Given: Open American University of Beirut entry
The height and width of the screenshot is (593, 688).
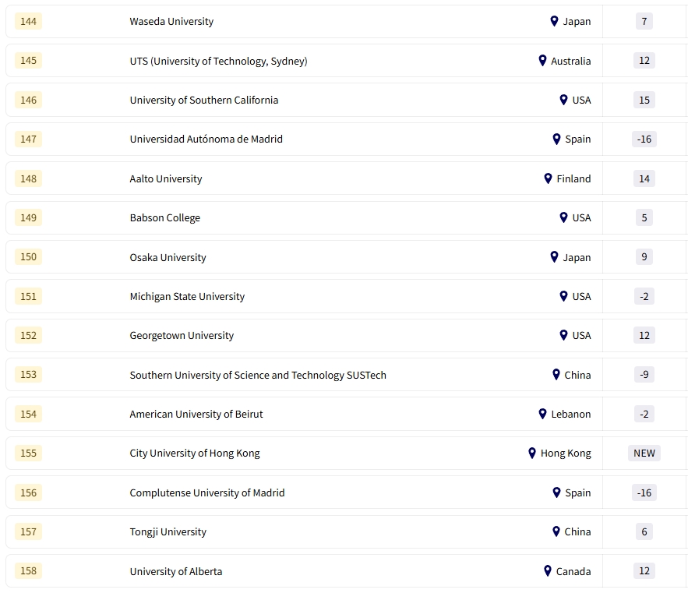Looking at the screenshot, I should [x=196, y=414].
